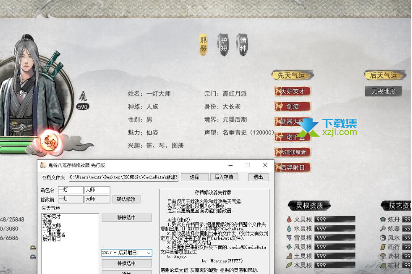412x274 pixels.
Task: Click the 境界: 元婴后期 text
Action: (225, 120)
